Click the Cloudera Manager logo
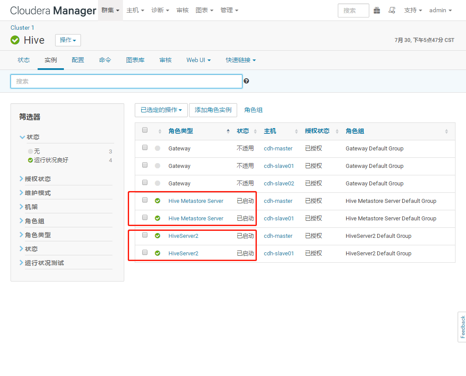 click(x=53, y=10)
